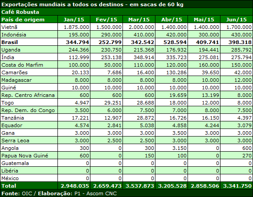Select the Tanzânia row label
The height and width of the screenshot is (197, 253).
click(x=12, y=118)
